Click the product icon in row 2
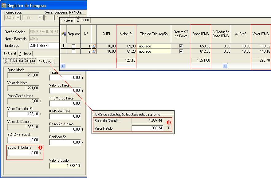Screen dimensions: 271x178 coord(94,51)
